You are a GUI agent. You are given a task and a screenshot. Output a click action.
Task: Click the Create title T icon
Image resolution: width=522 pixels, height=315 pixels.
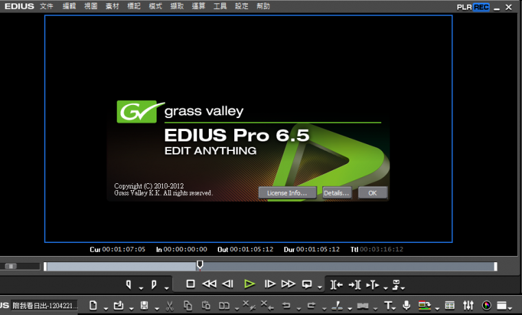point(388,305)
